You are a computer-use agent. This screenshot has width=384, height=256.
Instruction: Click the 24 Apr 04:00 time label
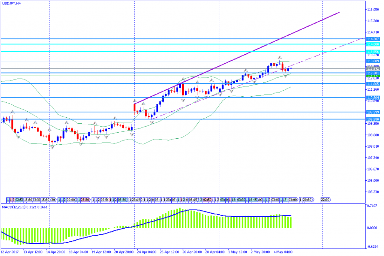[147, 252]
